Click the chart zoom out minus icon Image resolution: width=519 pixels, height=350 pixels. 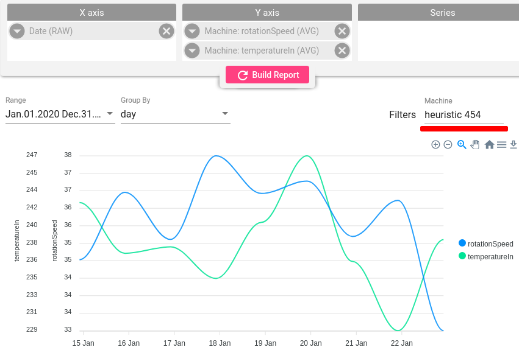pyautogui.click(x=448, y=144)
